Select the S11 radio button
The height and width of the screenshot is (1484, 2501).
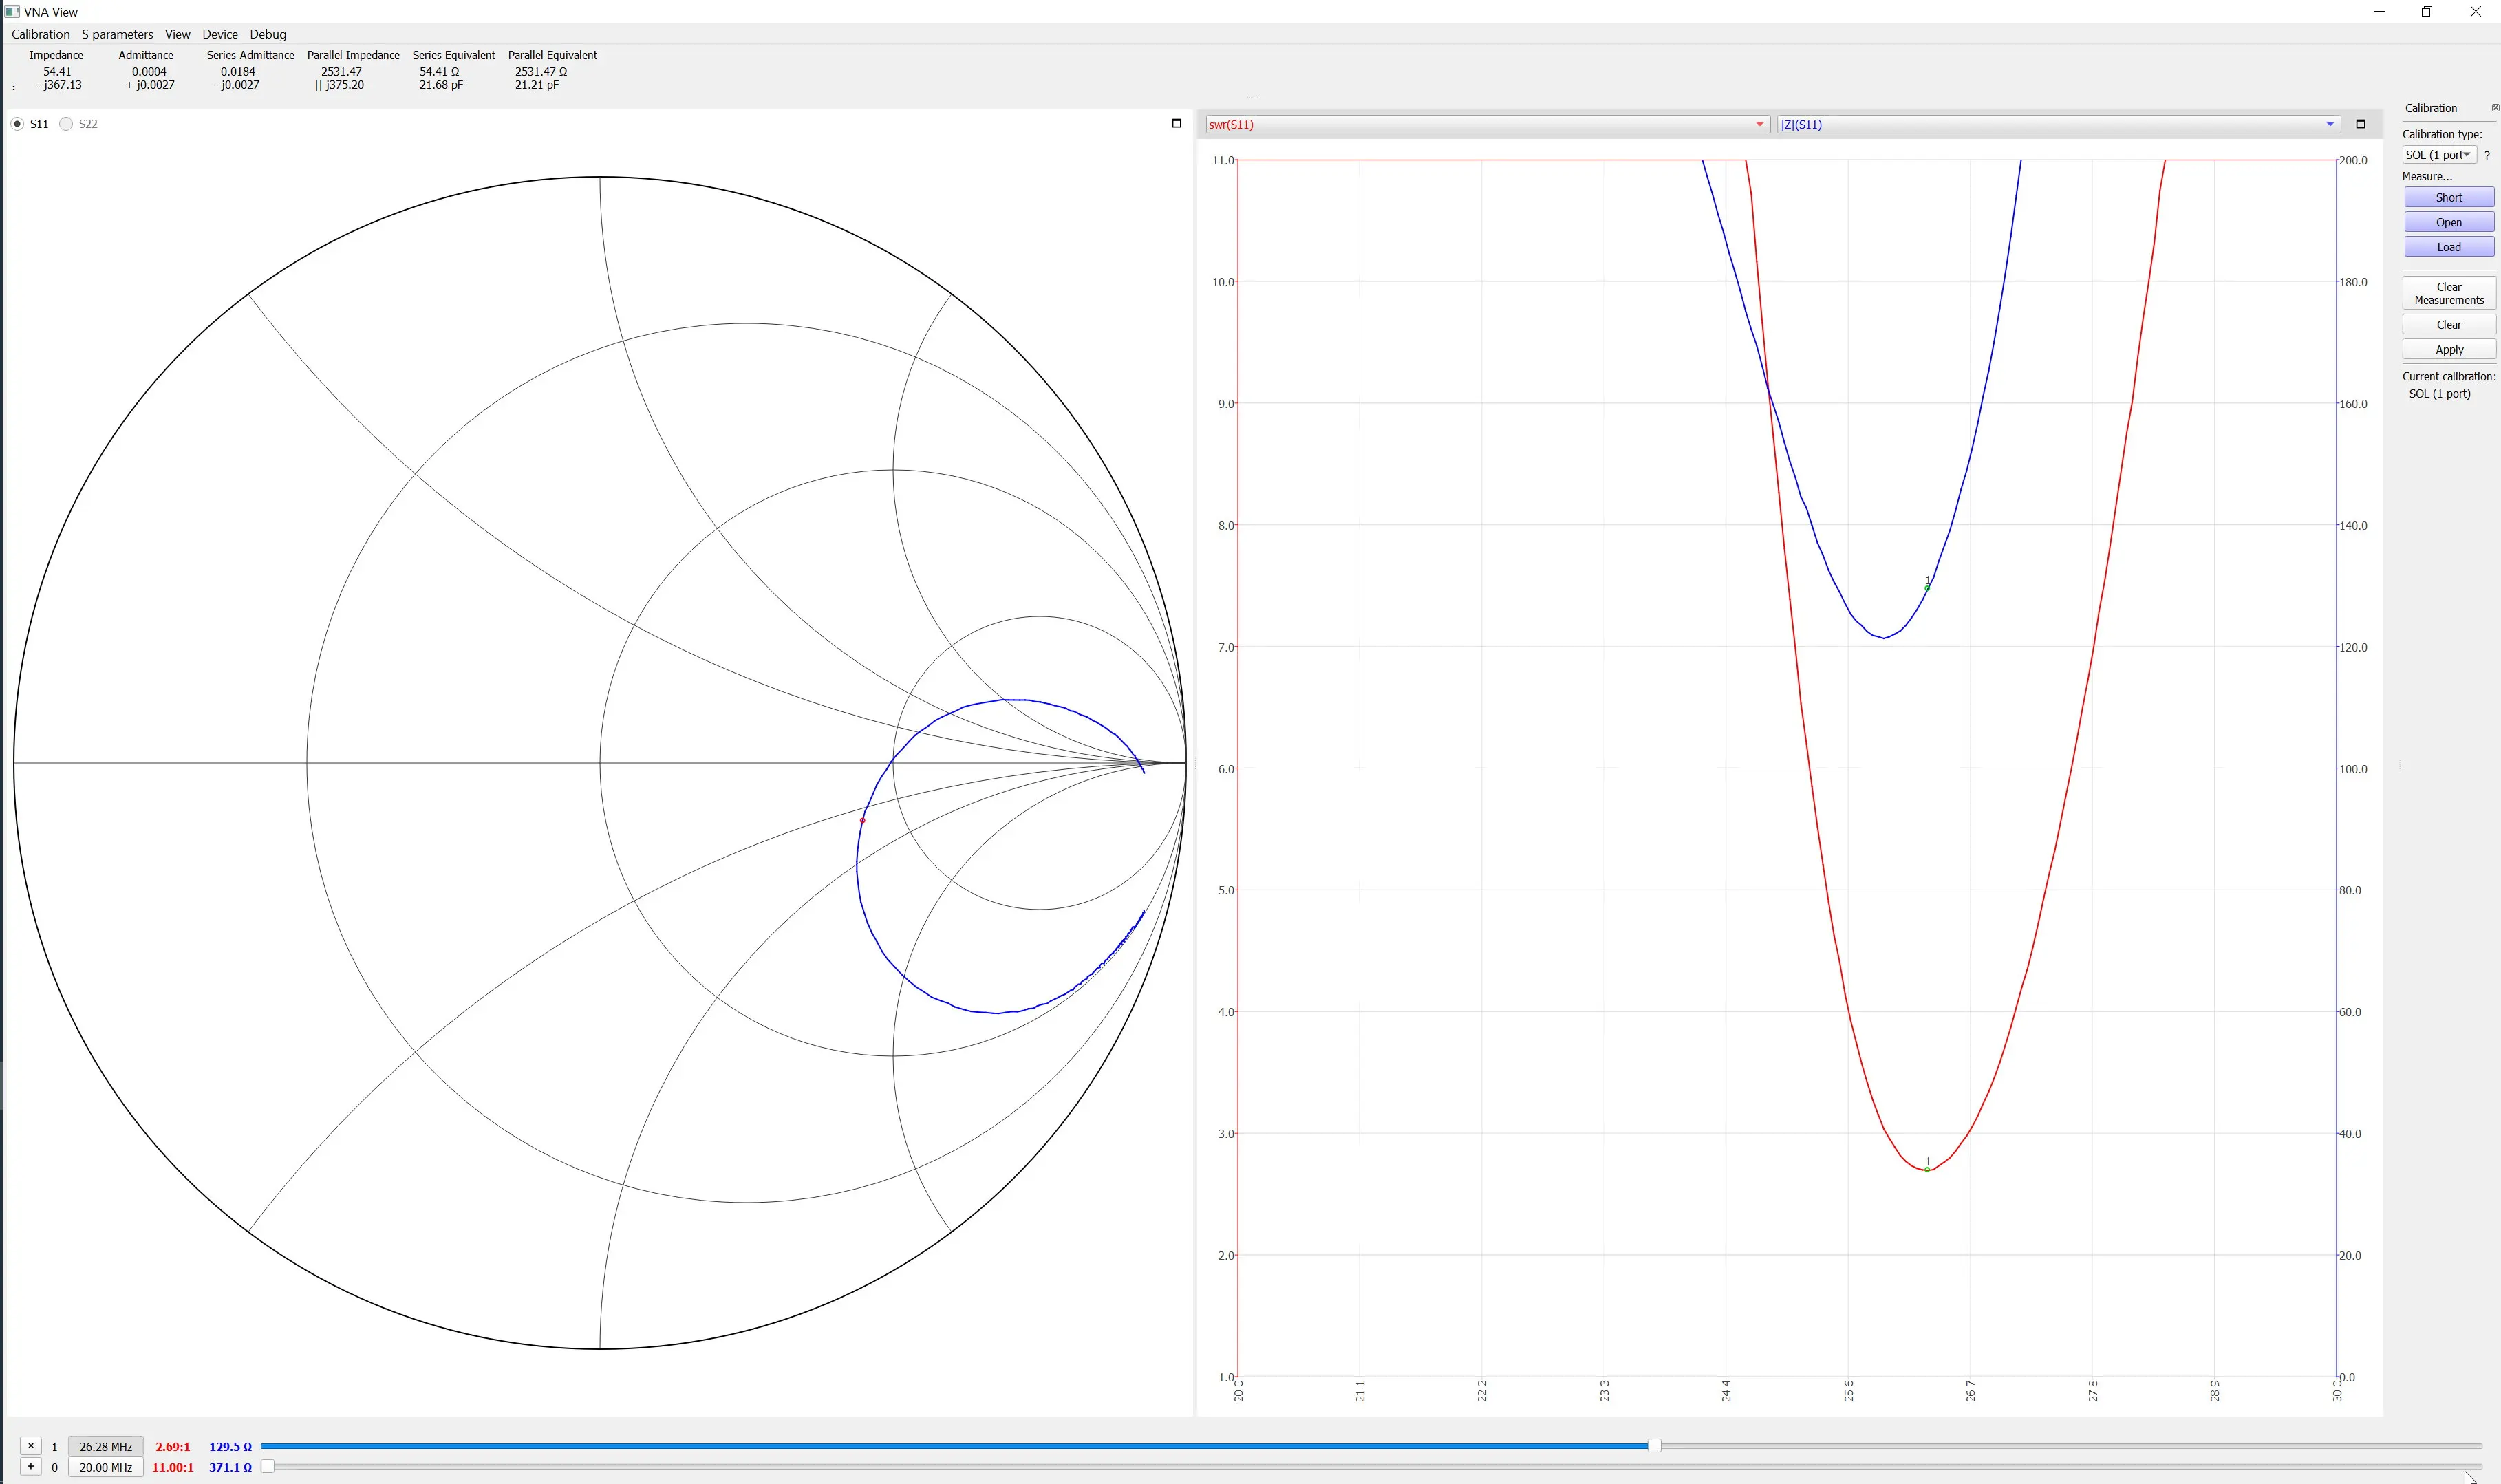point(18,124)
